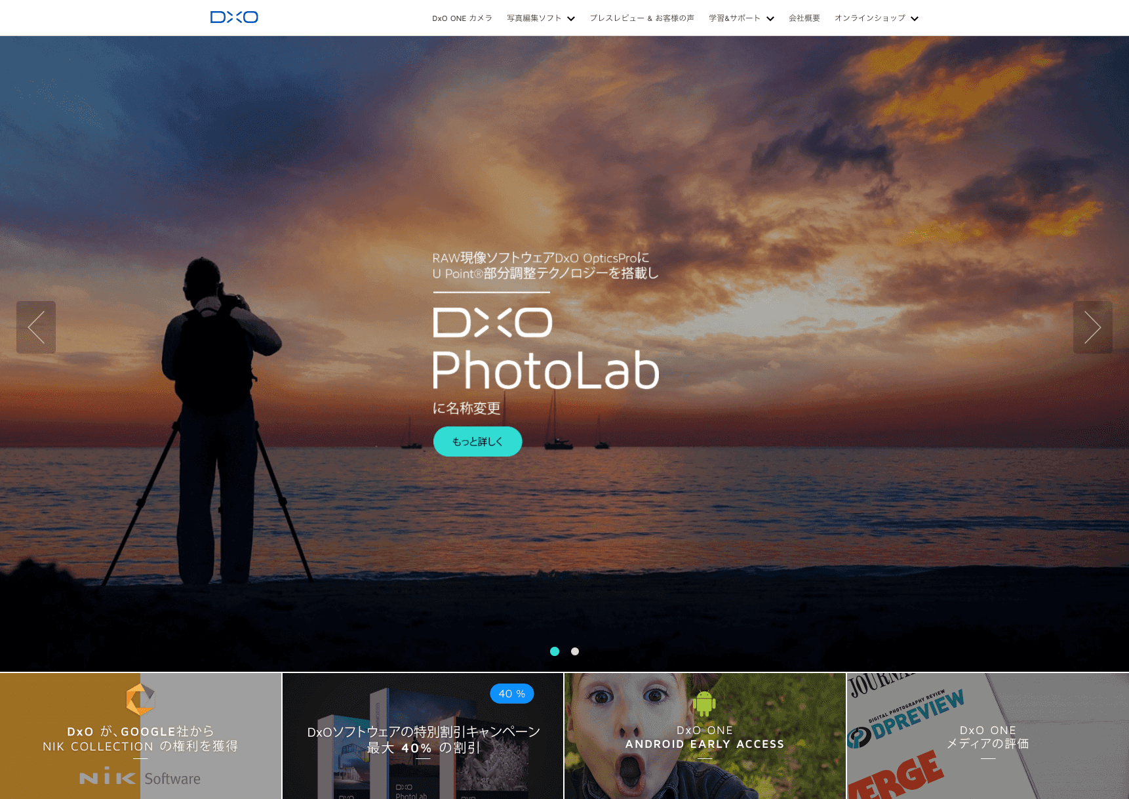Open the 写真編集ソフト menu
This screenshot has height=799, width=1129.
534,18
